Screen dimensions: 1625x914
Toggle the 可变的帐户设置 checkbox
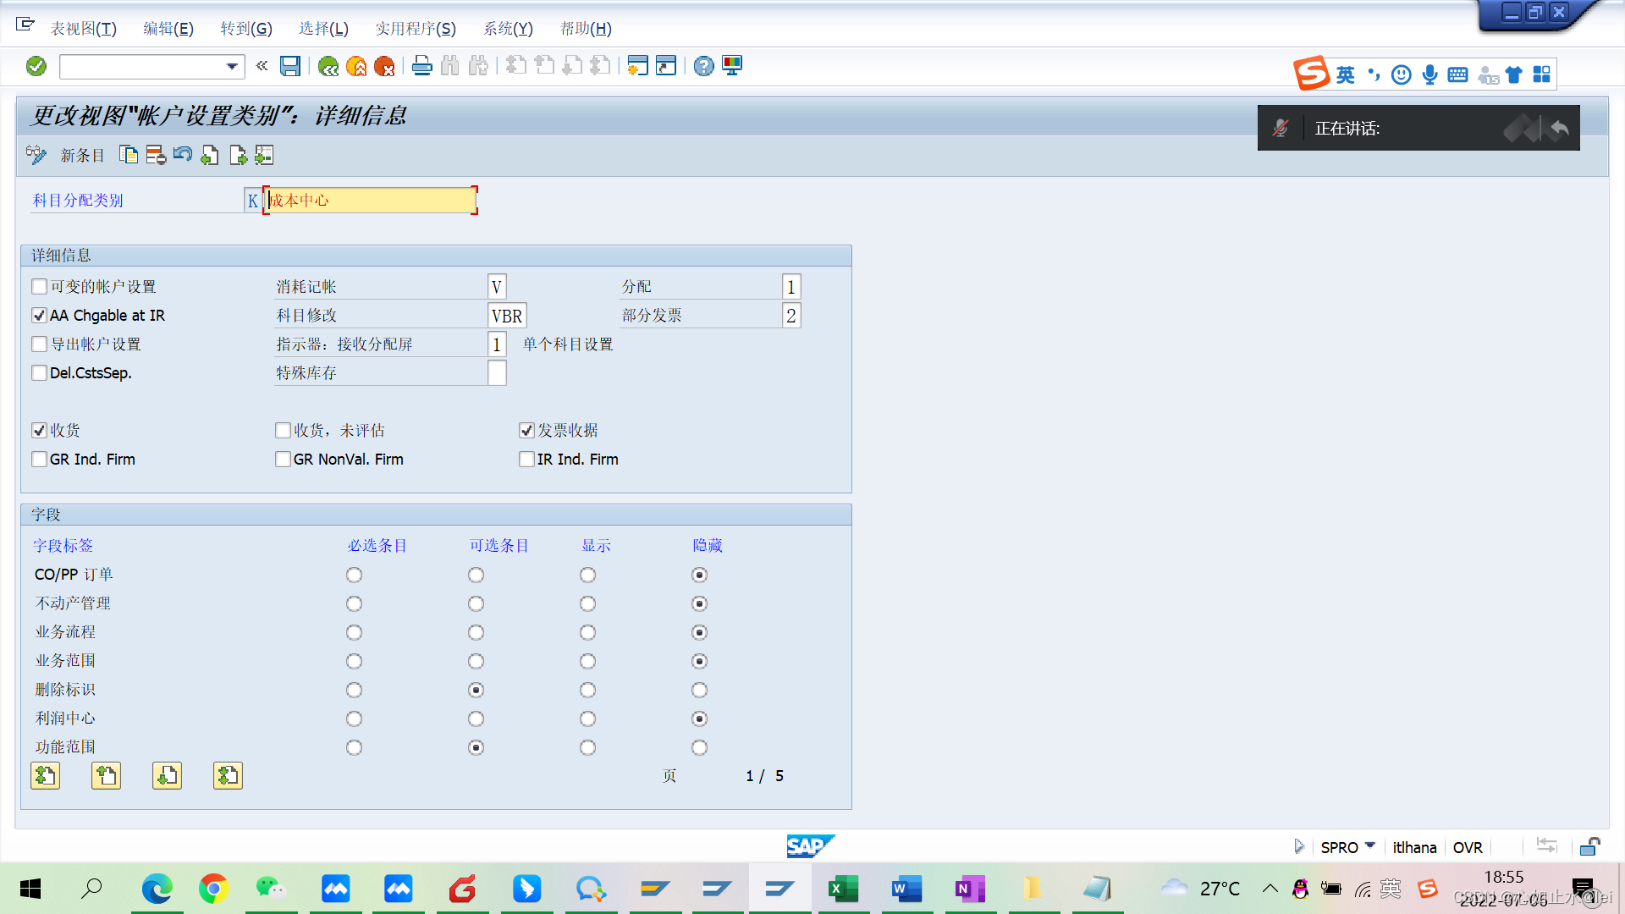click(x=40, y=287)
